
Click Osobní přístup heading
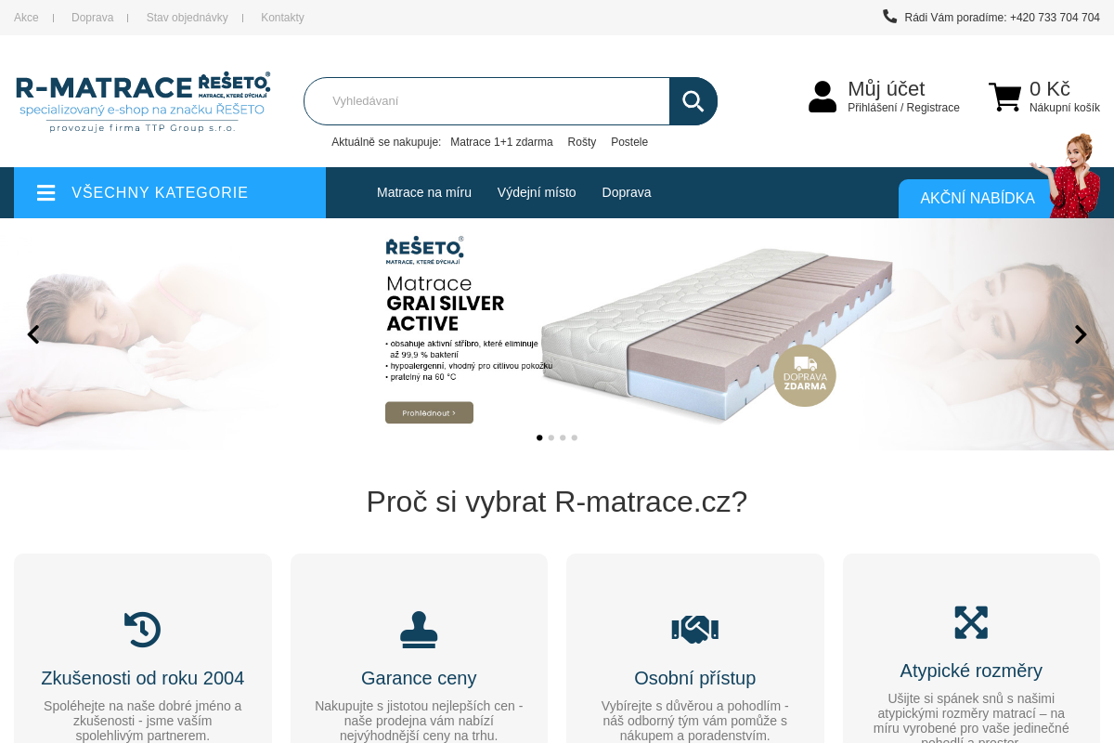click(695, 678)
